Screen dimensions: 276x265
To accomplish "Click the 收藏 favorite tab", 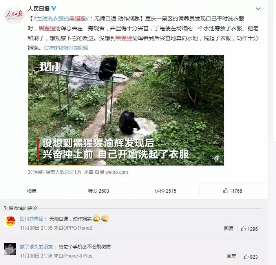I will (x=32, y=191).
